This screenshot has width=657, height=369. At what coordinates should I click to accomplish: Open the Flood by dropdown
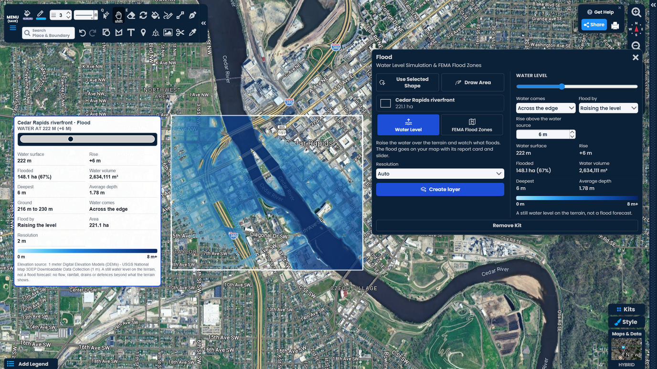[608, 108]
